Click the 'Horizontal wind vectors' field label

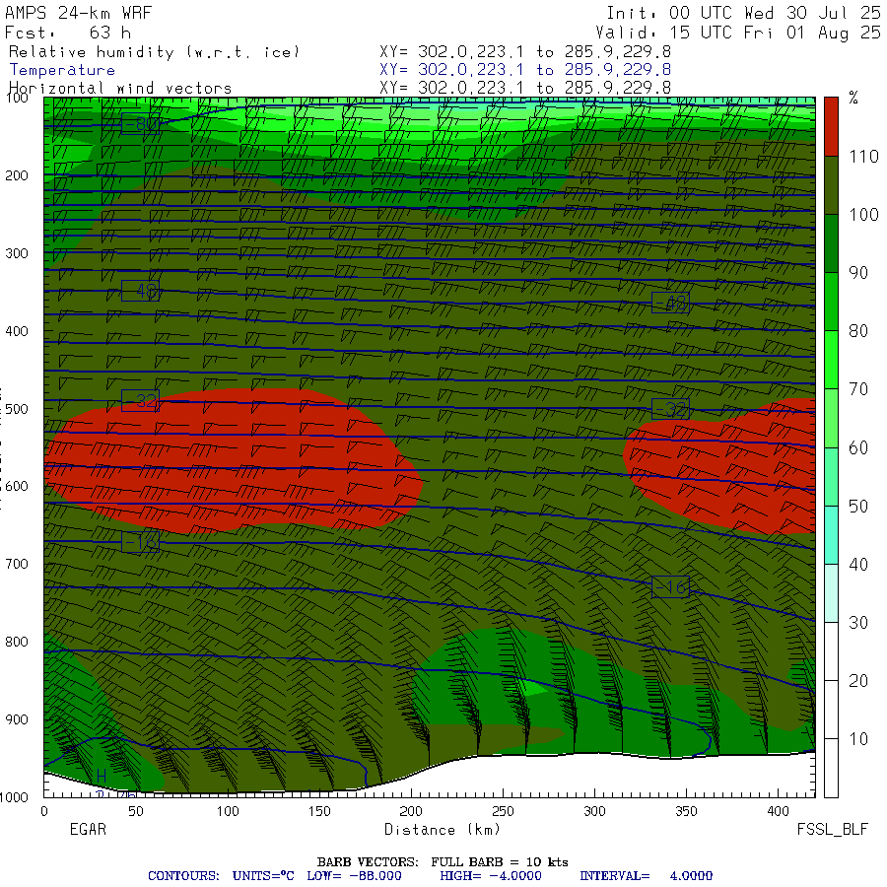[120, 89]
